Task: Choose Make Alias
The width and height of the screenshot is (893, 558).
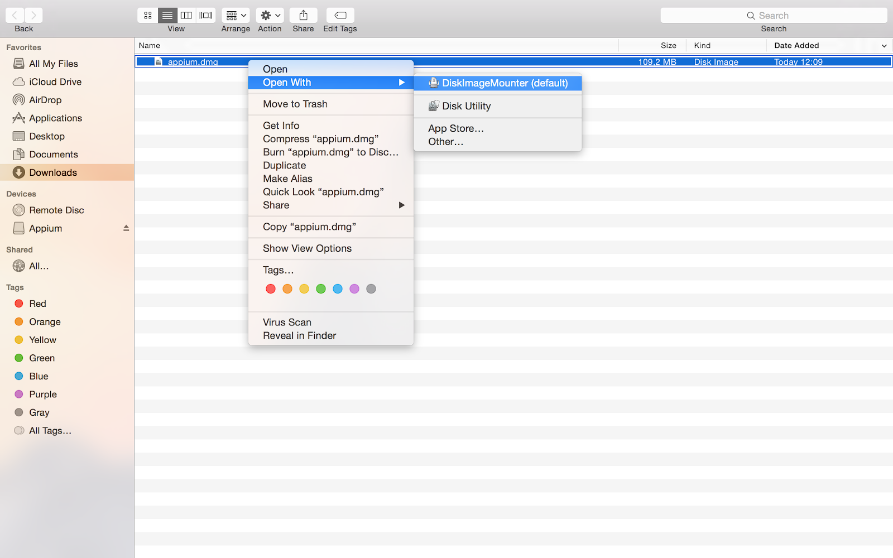Action: [x=331, y=179]
